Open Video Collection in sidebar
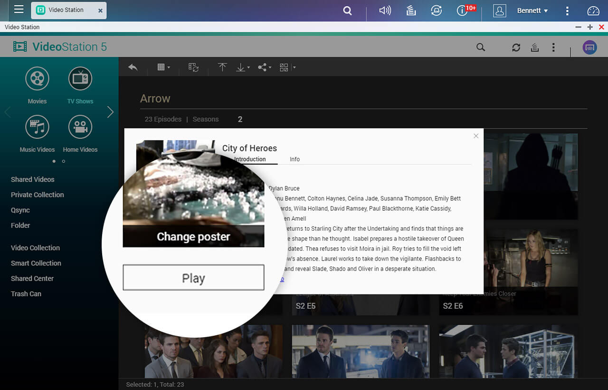 coord(35,248)
